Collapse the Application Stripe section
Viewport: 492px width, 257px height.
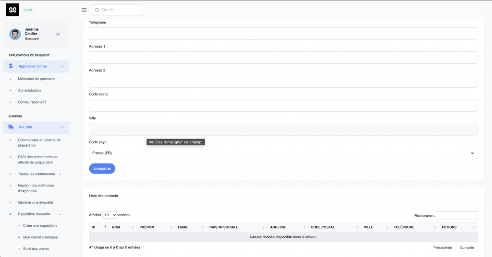click(x=62, y=66)
